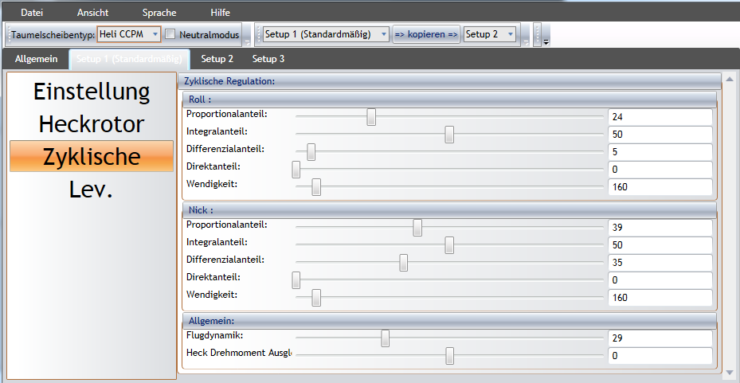Expand the Setup 1 (Standardmäßig) source dropdown
The image size is (740, 383).
[384, 35]
